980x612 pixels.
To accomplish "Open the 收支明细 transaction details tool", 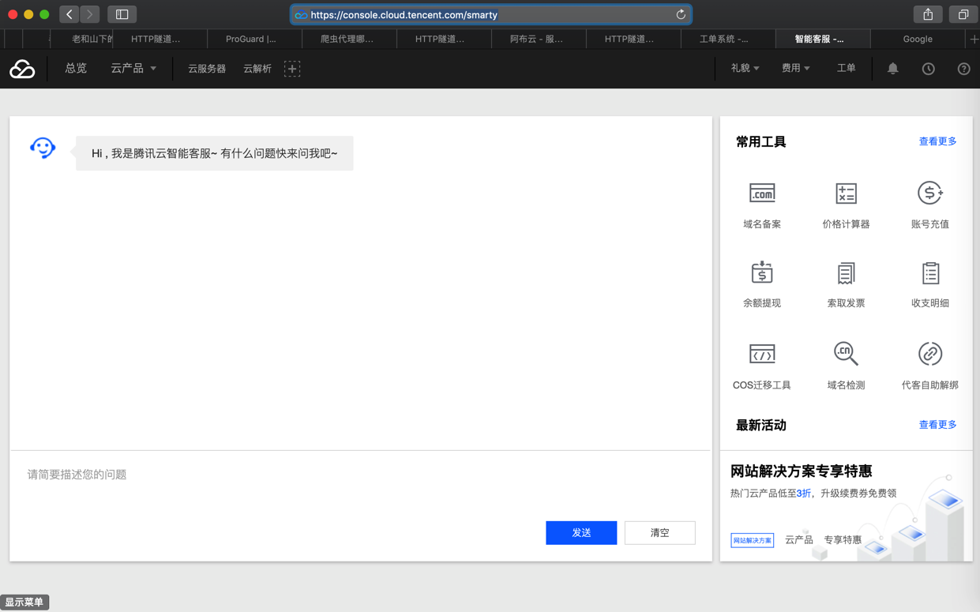I will (x=929, y=284).
